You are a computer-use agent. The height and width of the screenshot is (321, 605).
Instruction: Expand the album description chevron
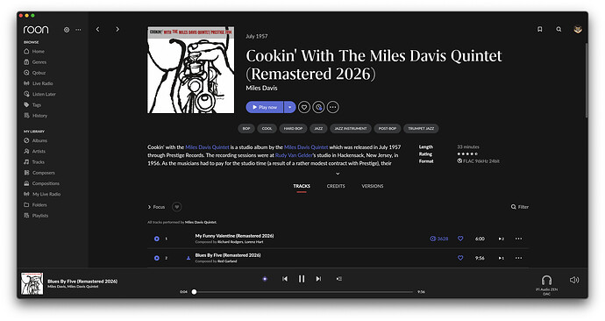point(338,174)
